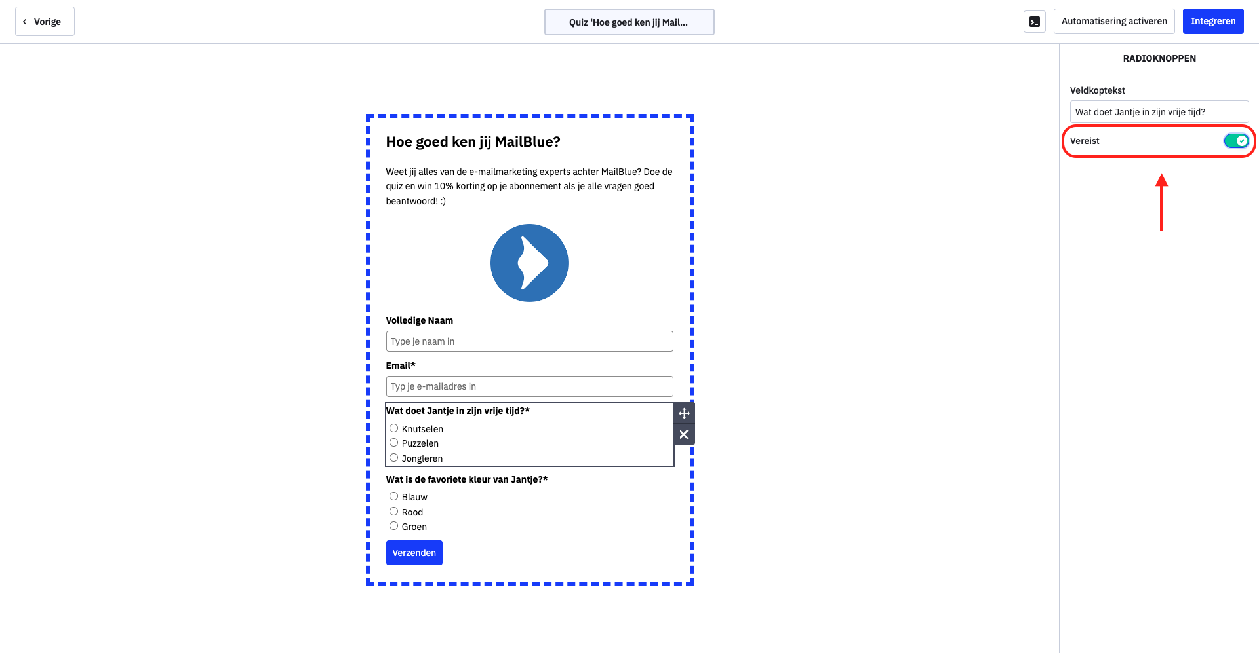Click question 'Wat is de favoriete kleur van Jantje?'
1259x653 pixels.
tap(467, 479)
